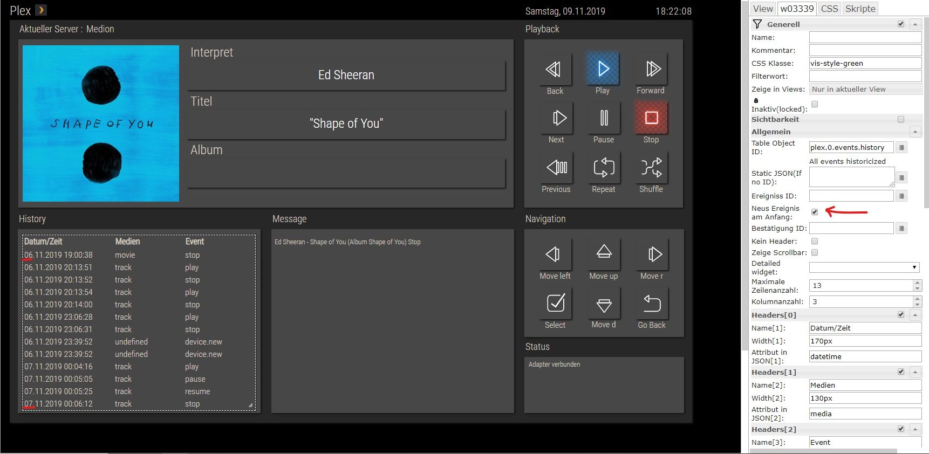
Task: Switch to the CSS tab
Action: pyautogui.click(x=829, y=9)
